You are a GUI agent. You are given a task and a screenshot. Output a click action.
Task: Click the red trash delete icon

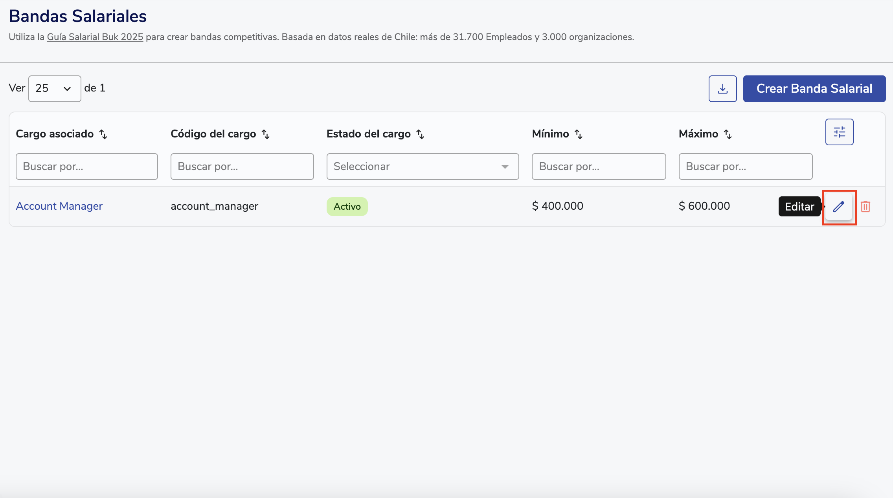click(x=865, y=207)
